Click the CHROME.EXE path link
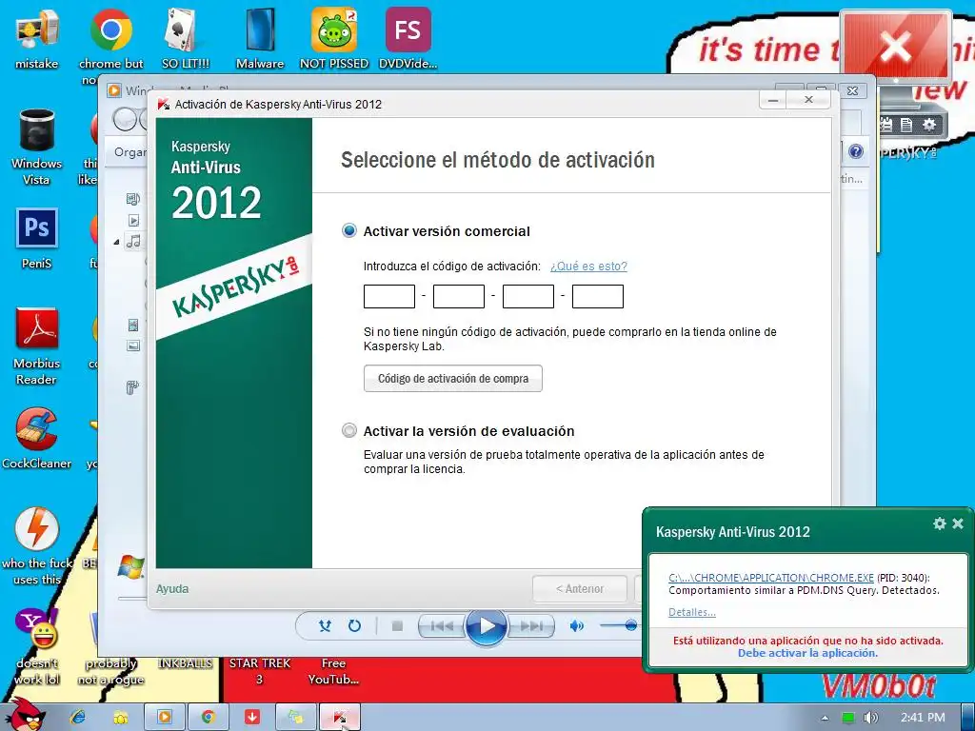Image resolution: width=975 pixels, height=731 pixels. 771,578
